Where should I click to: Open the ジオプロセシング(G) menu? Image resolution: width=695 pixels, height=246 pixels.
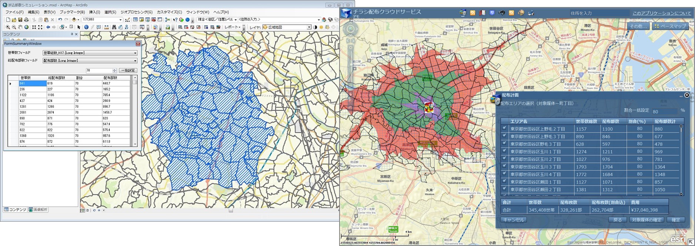point(136,12)
